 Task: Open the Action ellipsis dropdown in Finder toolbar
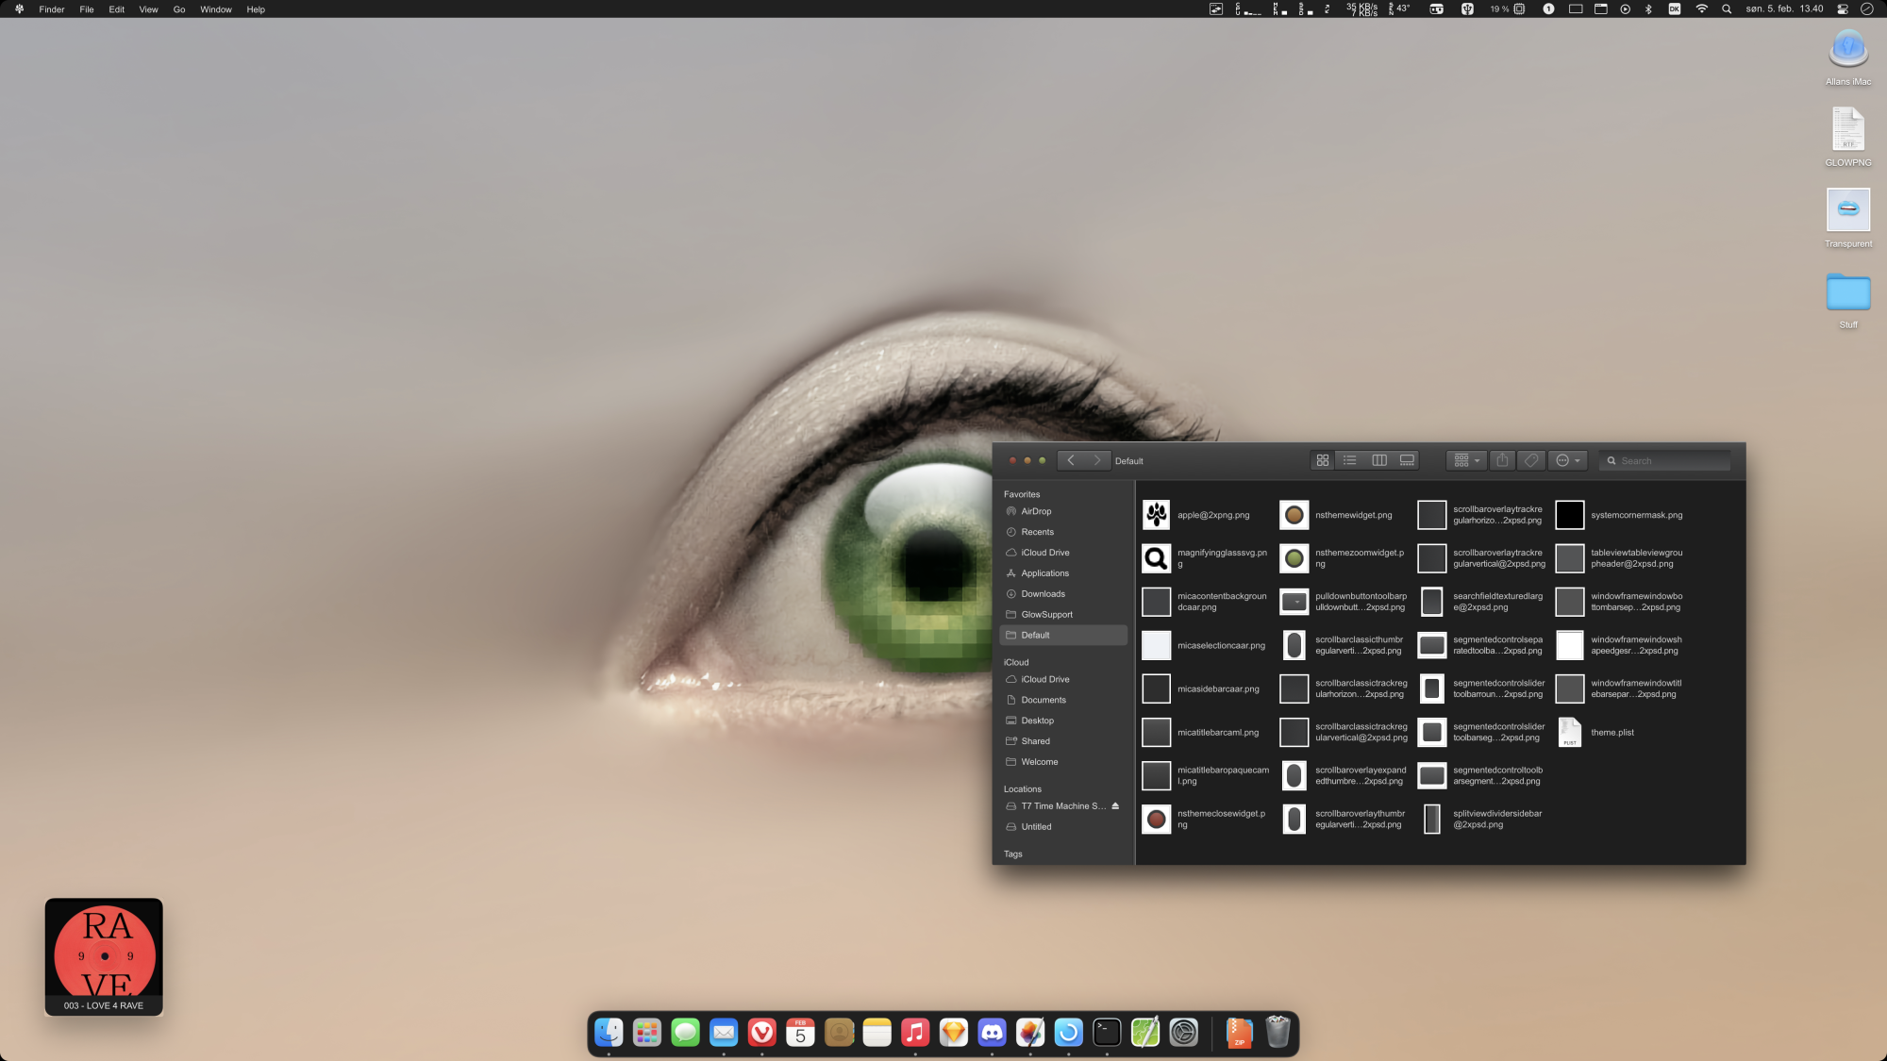(1567, 460)
